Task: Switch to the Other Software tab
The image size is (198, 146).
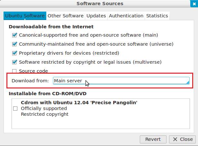Action: [x=66, y=16]
